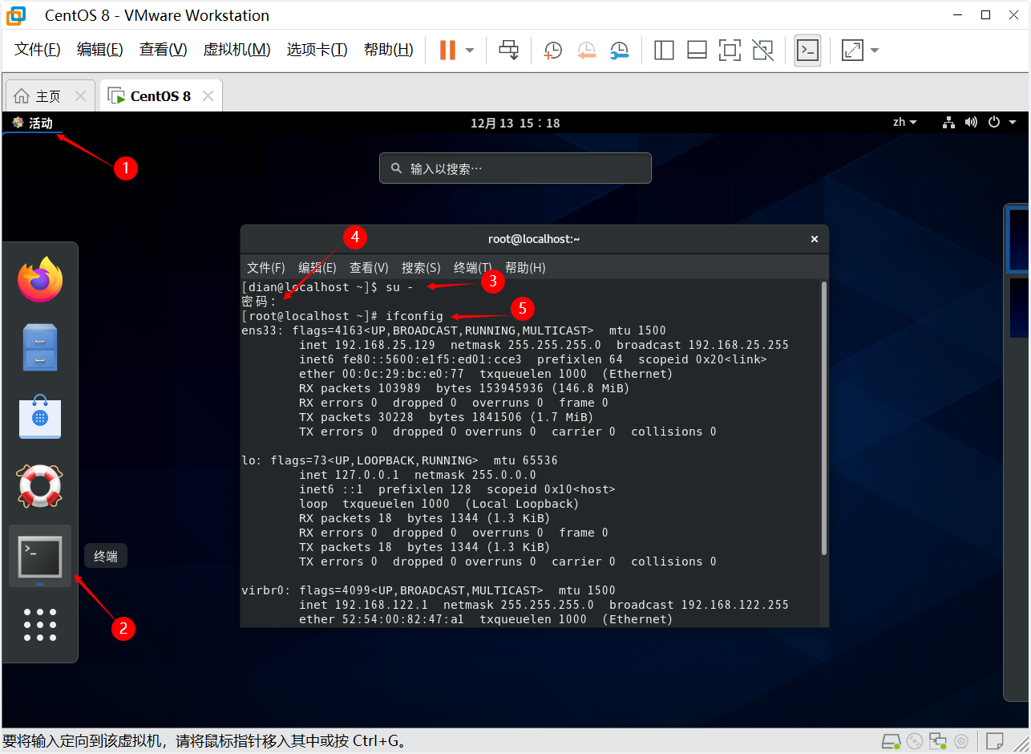Click the top bar clock 12月13 15:18
This screenshot has width=1031, height=754.
pos(515,123)
